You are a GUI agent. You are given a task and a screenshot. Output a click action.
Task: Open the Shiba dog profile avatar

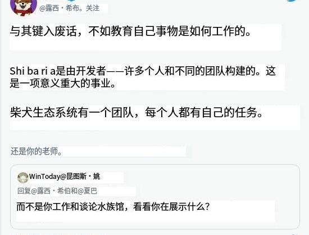[24, 7]
